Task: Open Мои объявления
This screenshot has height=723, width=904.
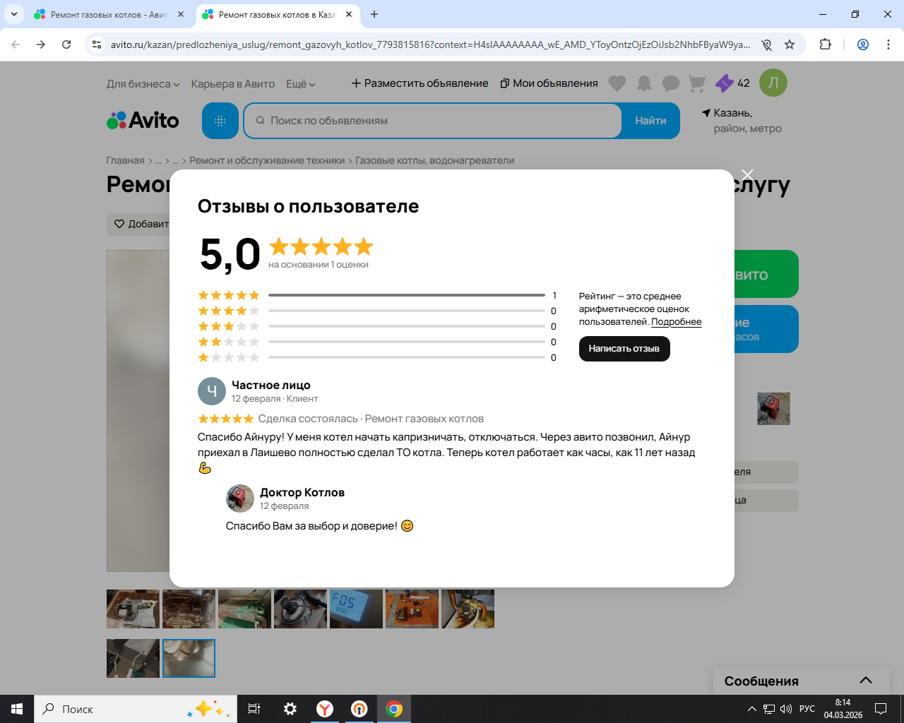Action: pyautogui.click(x=549, y=83)
